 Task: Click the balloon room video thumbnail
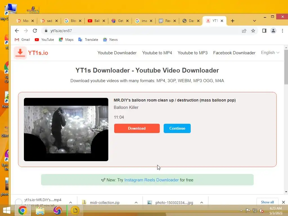66,129
